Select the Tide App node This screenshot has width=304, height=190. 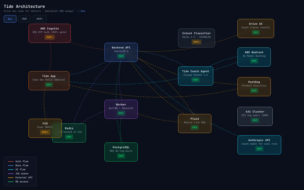pyautogui.click(x=49, y=81)
